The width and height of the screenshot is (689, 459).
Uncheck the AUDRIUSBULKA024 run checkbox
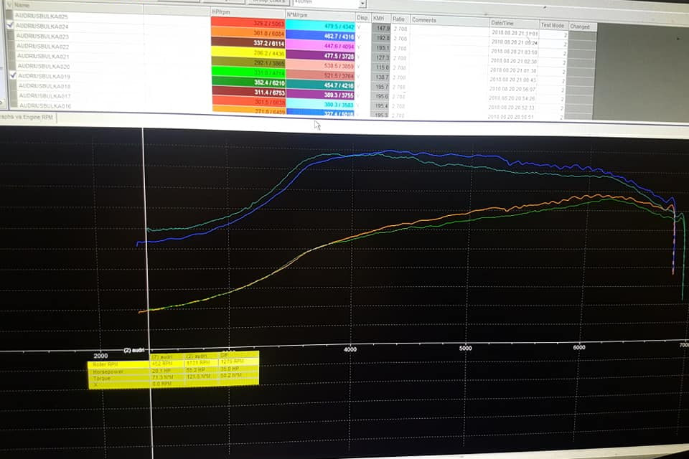tap(9, 26)
